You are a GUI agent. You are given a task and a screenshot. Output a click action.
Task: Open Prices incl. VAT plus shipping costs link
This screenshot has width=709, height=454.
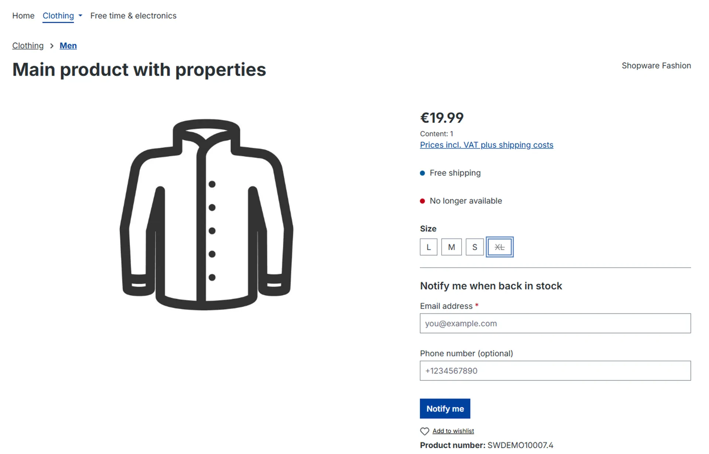(x=486, y=145)
